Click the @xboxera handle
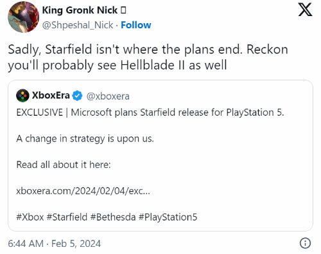The height and width of the screenshot is (254, 321). (108, 96)
